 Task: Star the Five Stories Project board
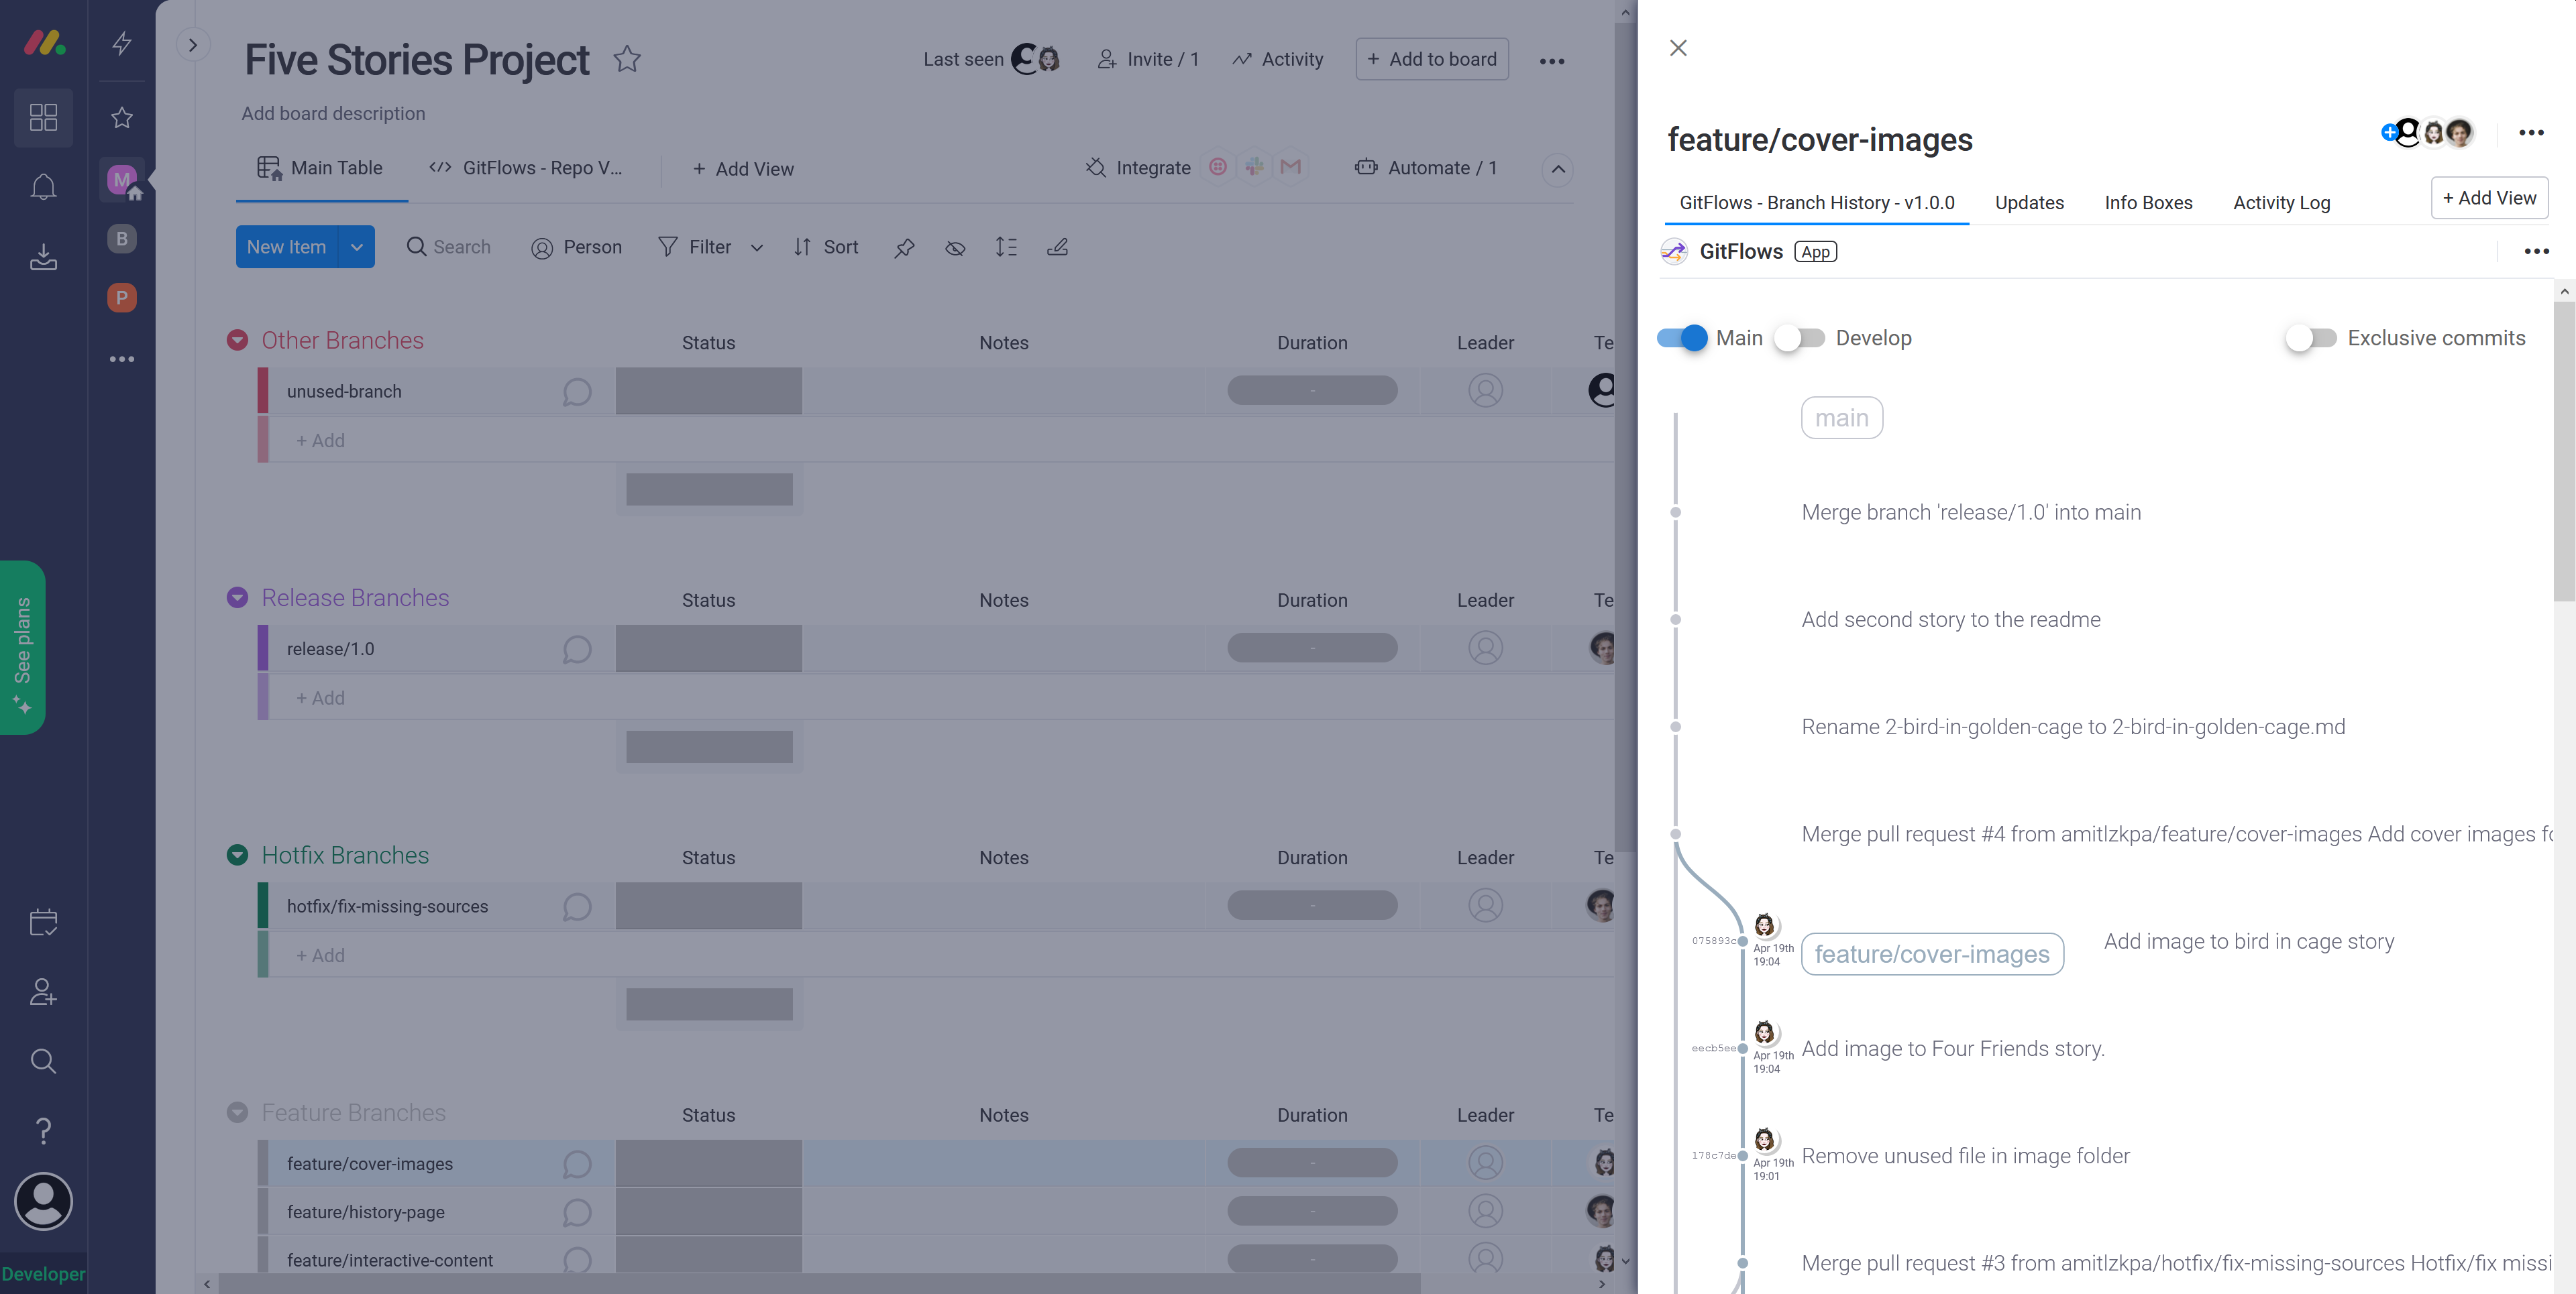click(x=627, y=59)
